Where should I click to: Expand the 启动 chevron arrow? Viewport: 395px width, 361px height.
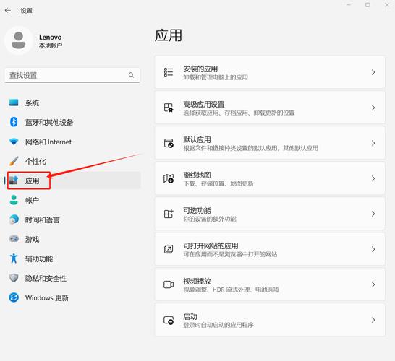coord(373,320)
